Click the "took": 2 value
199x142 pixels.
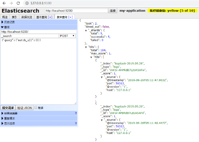(x=96, y=24)
